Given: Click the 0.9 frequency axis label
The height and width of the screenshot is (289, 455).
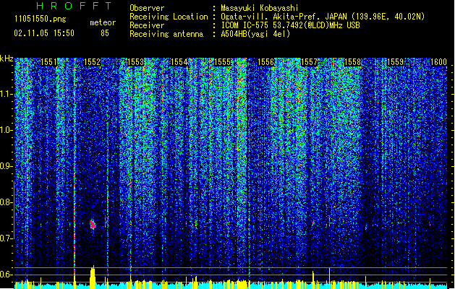Looking at the screenshot, I should tap(7, 166).
